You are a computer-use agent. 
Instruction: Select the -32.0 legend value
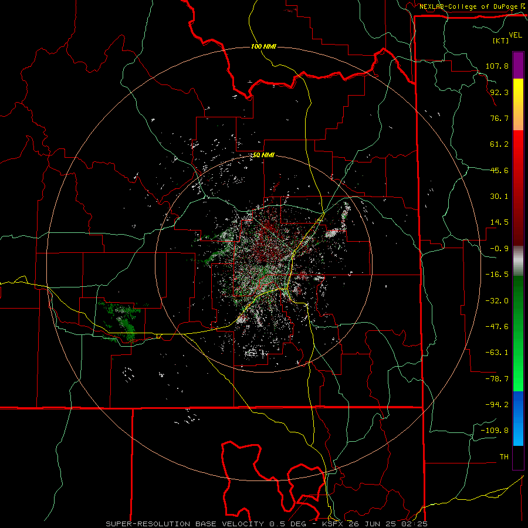pyautogui.click(x=497, y=300)
